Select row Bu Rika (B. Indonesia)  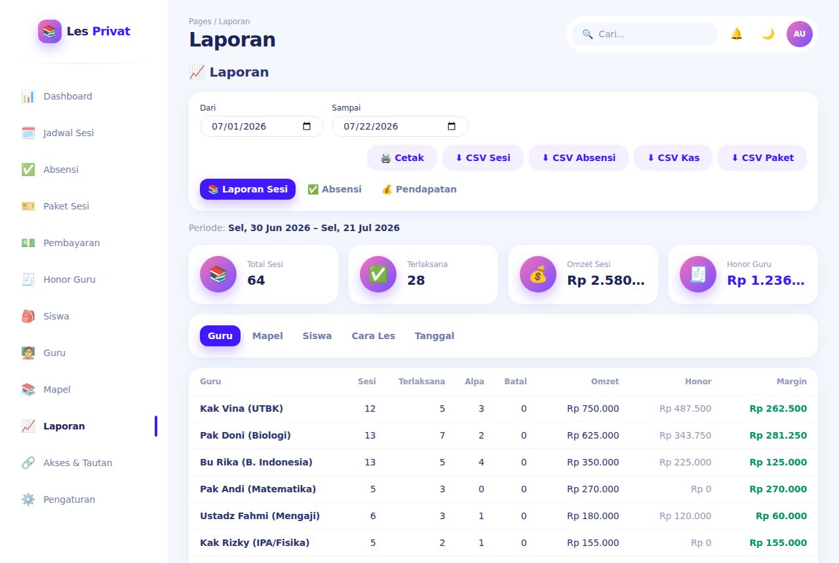coord(503,462)
